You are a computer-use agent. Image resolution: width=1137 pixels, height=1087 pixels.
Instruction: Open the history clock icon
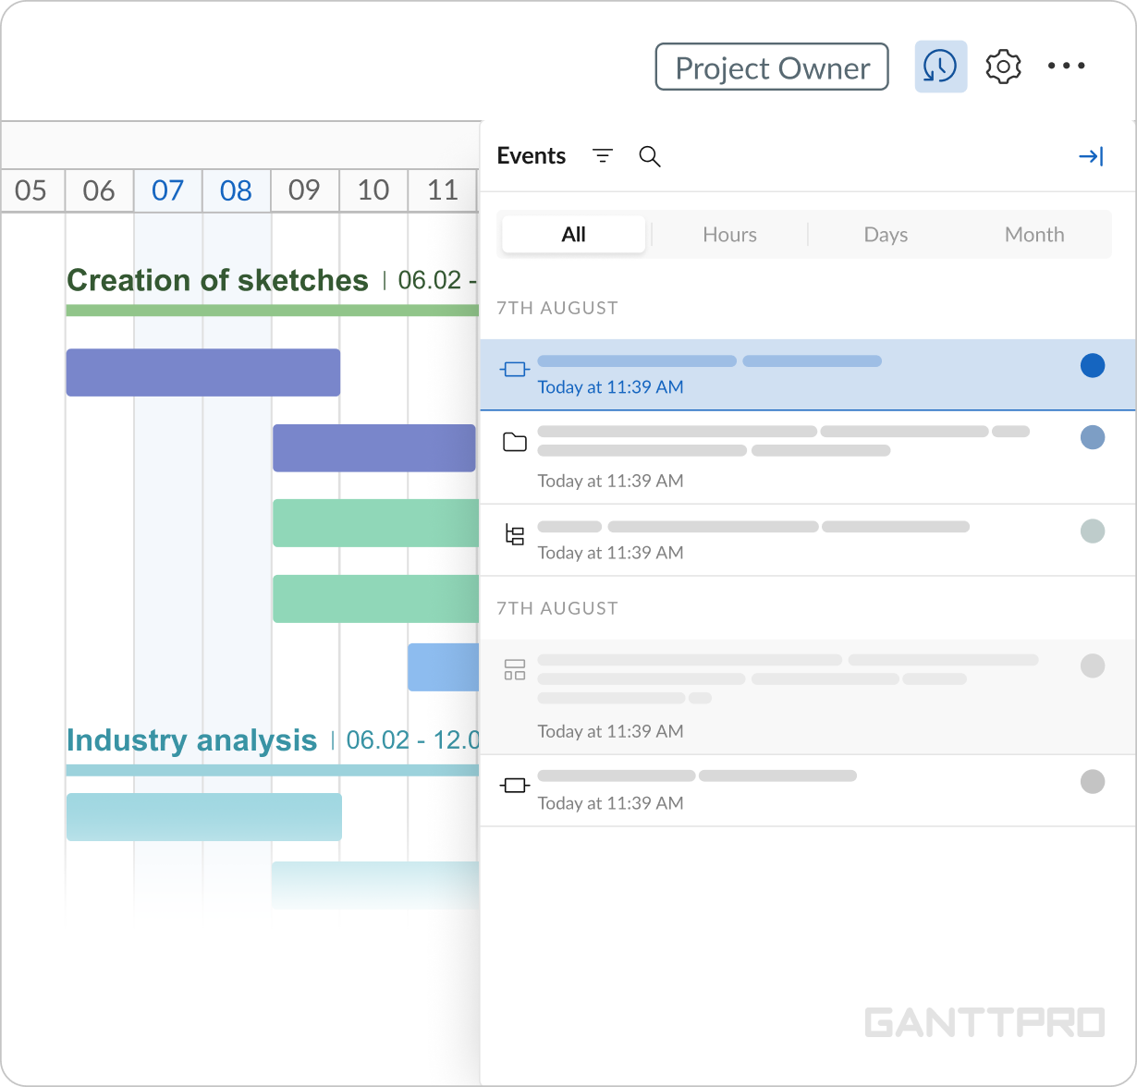[940, 67]
